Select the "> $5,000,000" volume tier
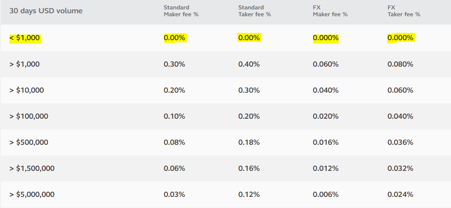The image size is (451, 208). (x=32, y=194)
